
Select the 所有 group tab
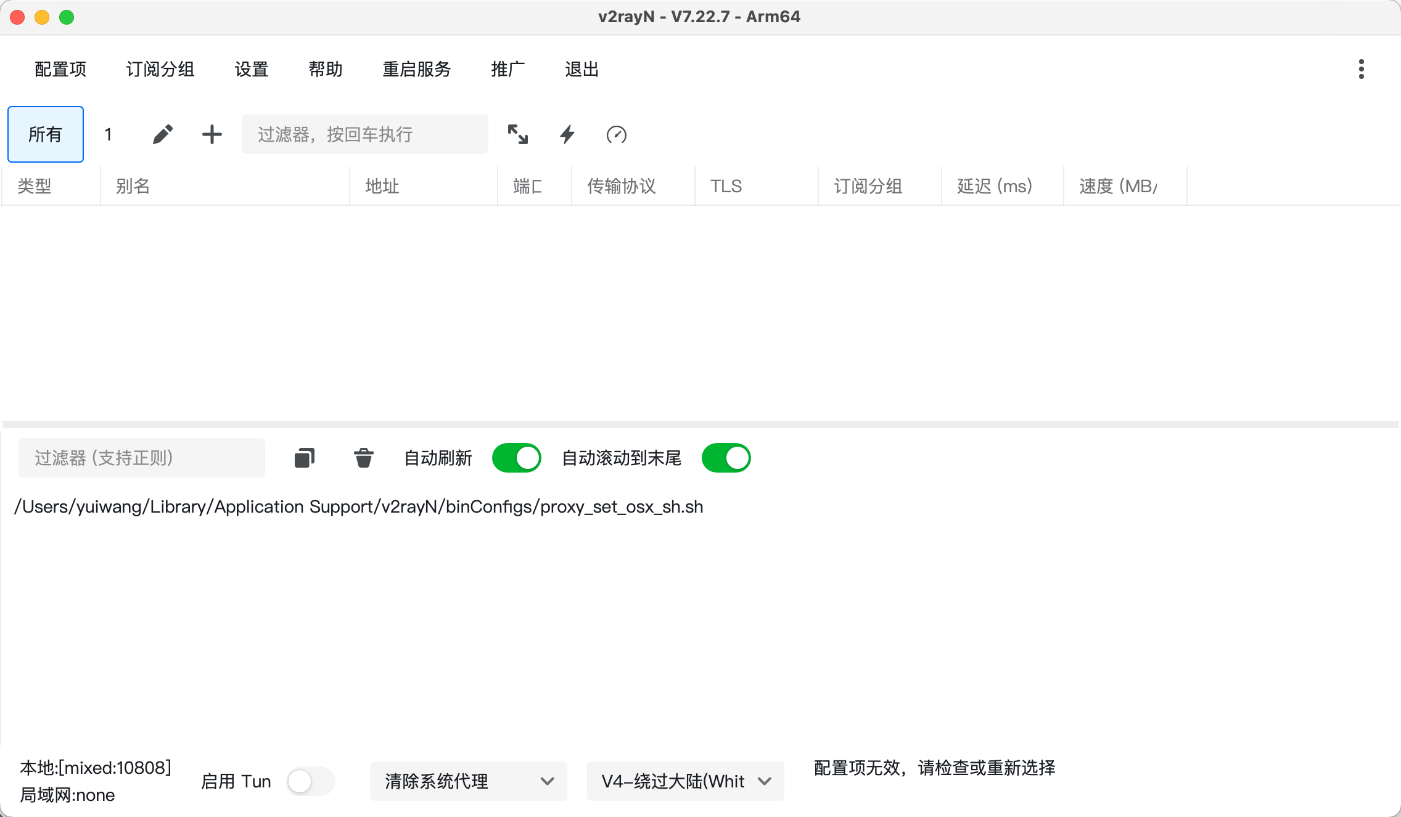coord(46,134)
